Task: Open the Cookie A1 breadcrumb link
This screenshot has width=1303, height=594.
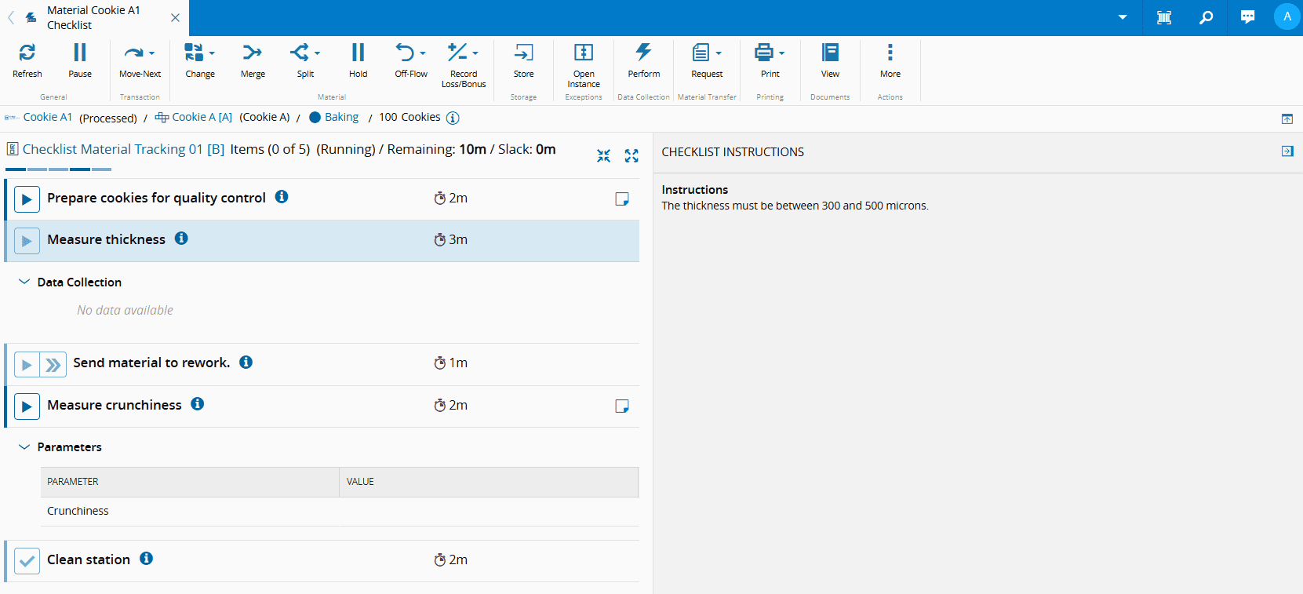Action: [47, 117]
